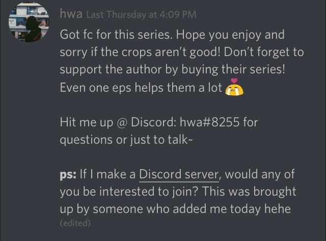Image resolution: width=326 pixels, height=241 pixels.
Task: Click the username hwa
Action: pyautogui.click(x=71, y=14)
